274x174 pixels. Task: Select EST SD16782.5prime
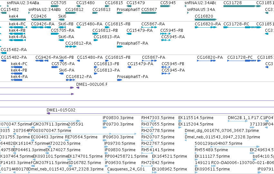click(x=85, y=163)
